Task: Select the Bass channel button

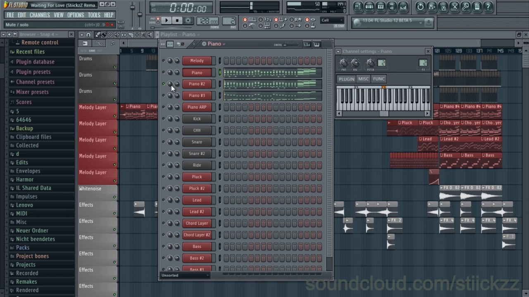Action: [197, 246]
